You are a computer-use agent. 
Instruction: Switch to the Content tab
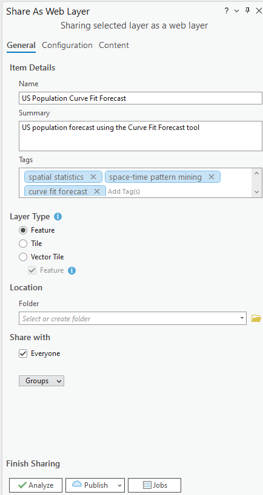point(114,45)
